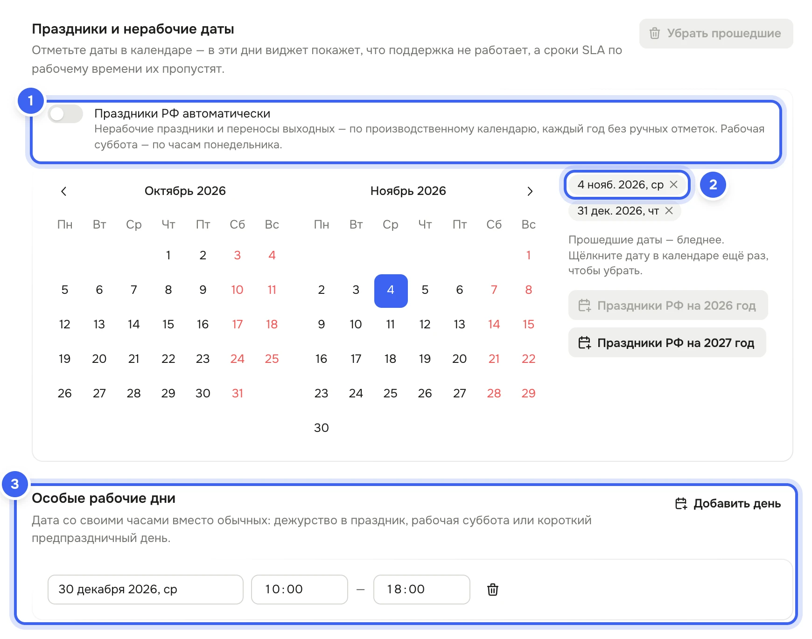Pick November 19 in the calendar
Screen dimensions: 812x639
click(425, 359)
